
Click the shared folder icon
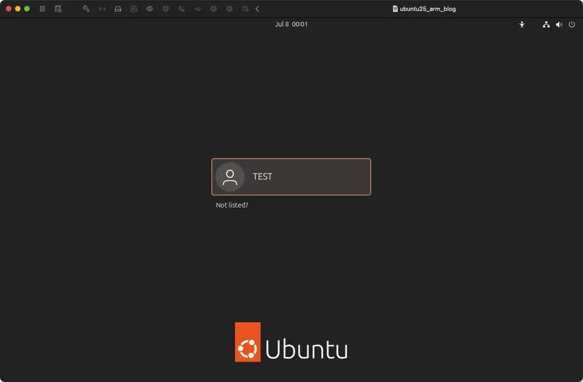point(246,9)
